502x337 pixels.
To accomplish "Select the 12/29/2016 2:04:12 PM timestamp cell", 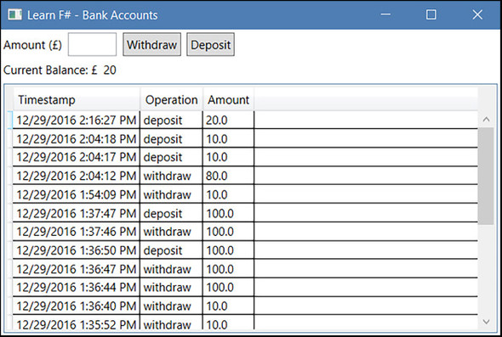I will click(77, 176).
